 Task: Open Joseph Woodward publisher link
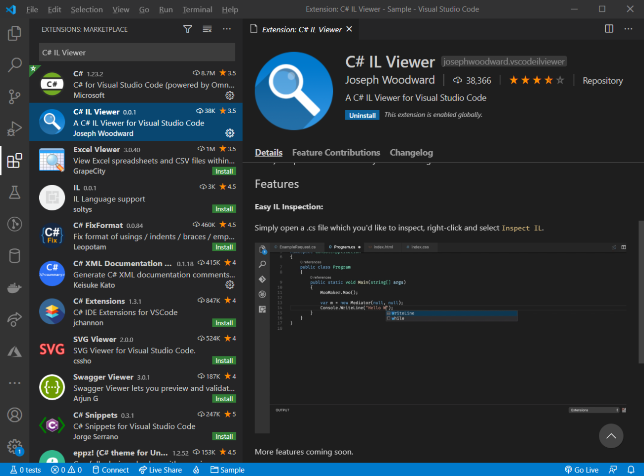coord(390,80)
